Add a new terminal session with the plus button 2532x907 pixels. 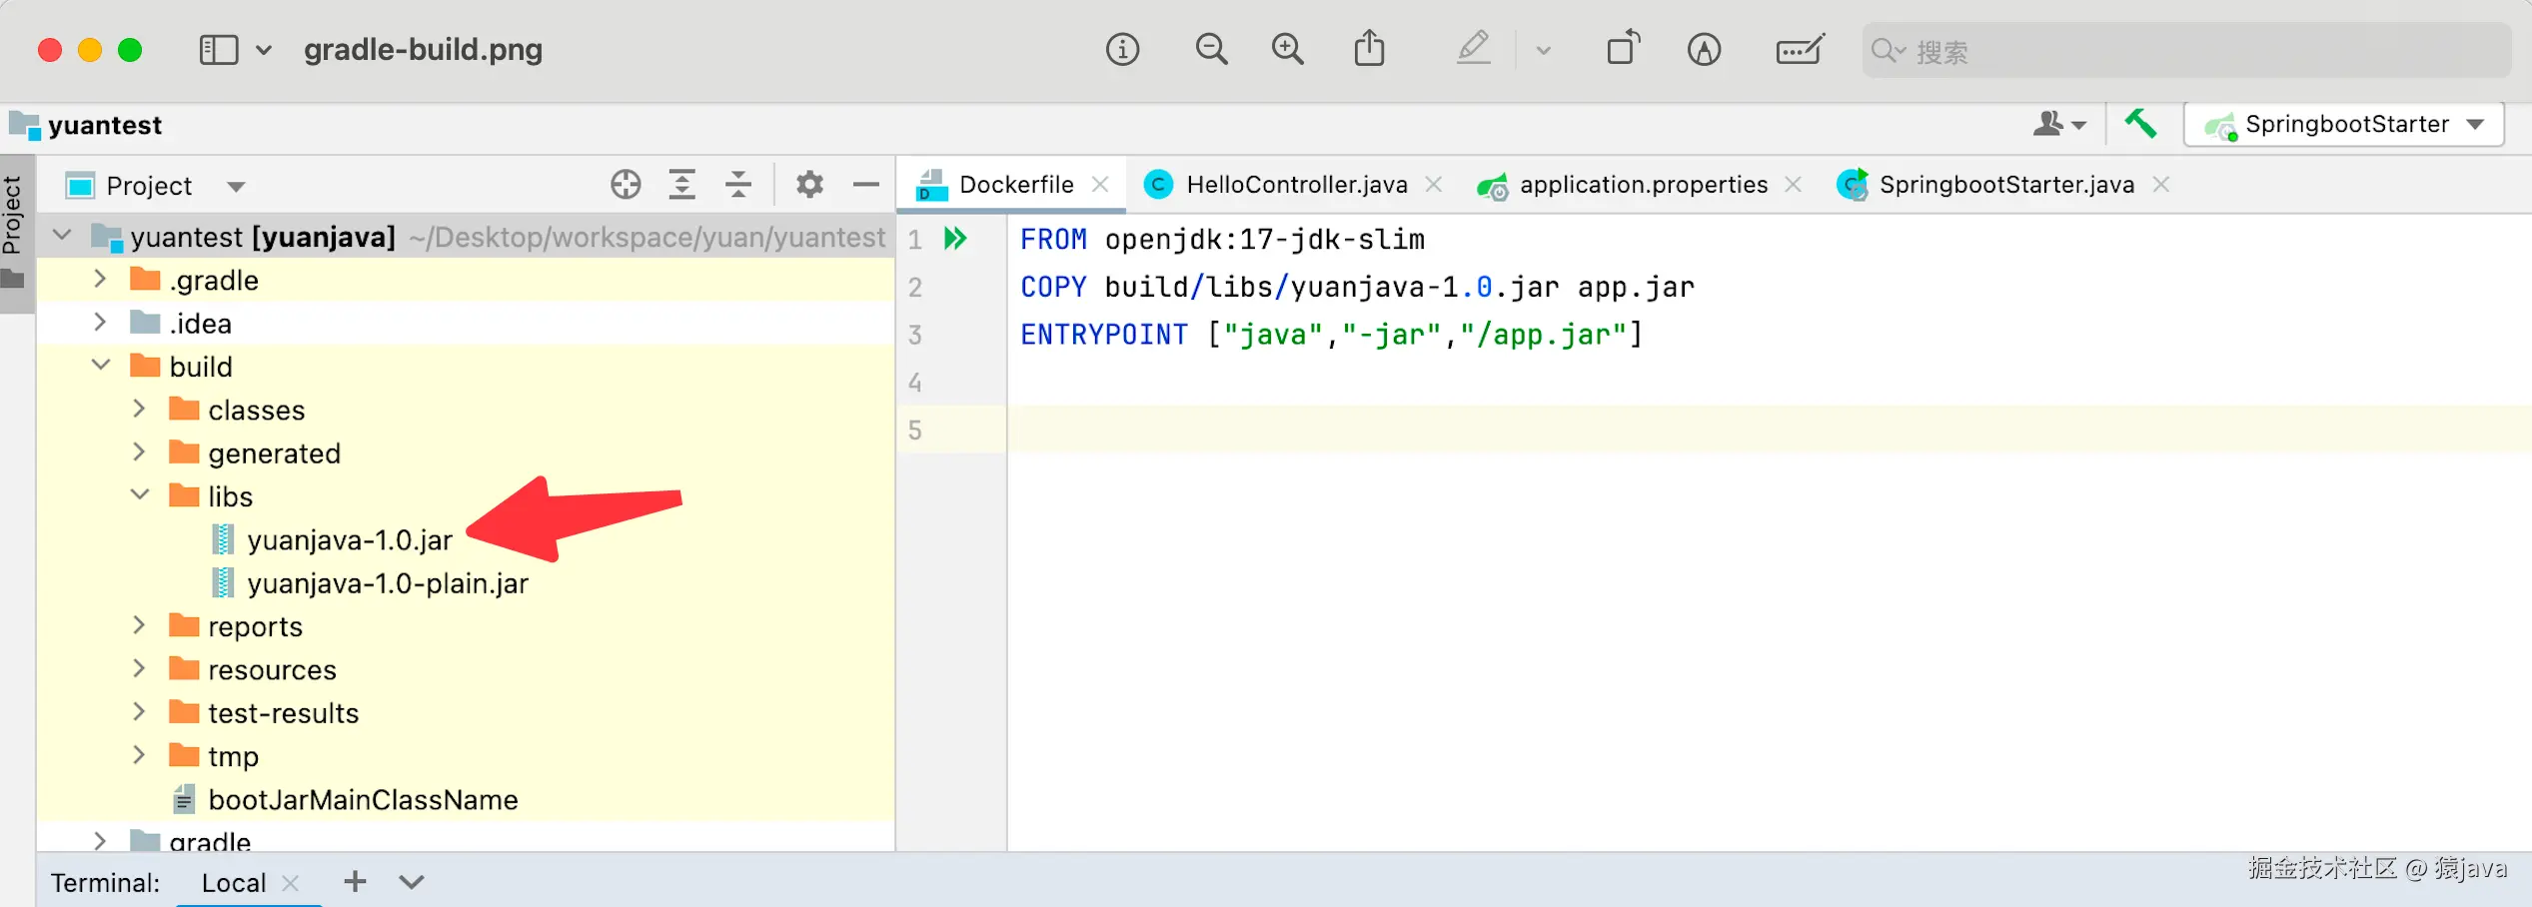[x=354, y=881]
